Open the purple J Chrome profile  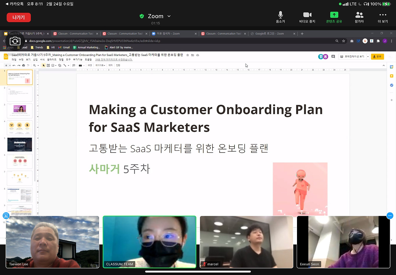(x=385, y=41)
